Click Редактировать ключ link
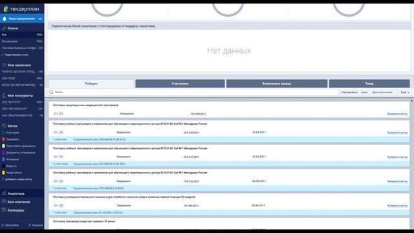The width and height of the screenshot is (414, 233). tap(16, 55)
